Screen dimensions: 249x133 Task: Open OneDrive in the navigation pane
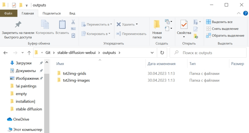point(21,119)
